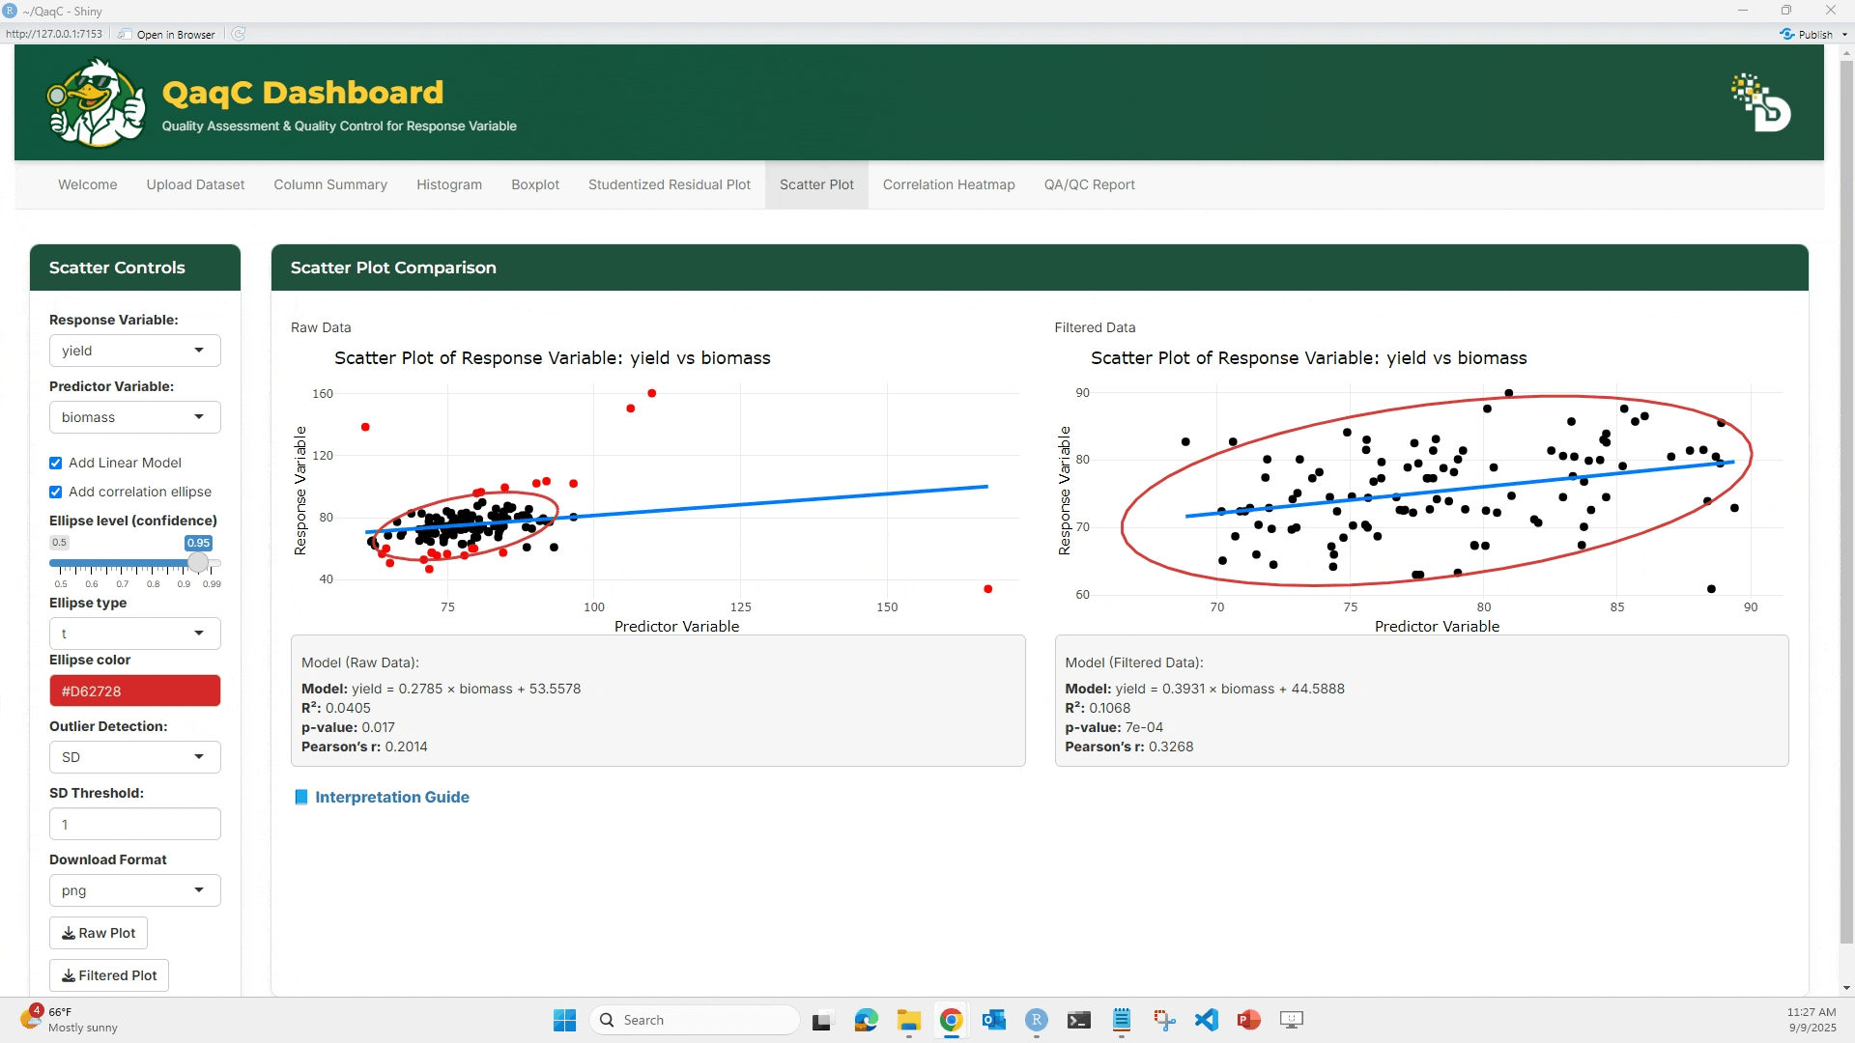Open Chrome from the taskbar
1855x1043 pixels.
[951, 1020]
